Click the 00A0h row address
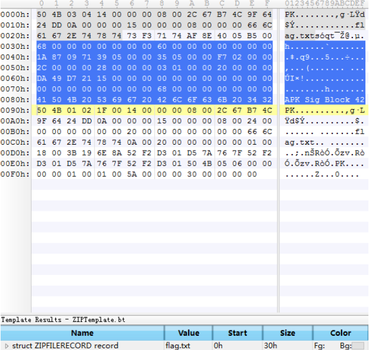This screenshot has height=350, width=369. coord(15,121)
